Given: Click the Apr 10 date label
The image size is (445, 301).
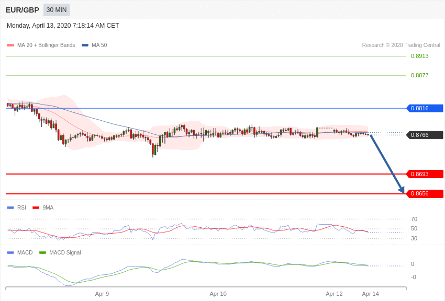Looking at the screenshot, I should pos(218,294).
